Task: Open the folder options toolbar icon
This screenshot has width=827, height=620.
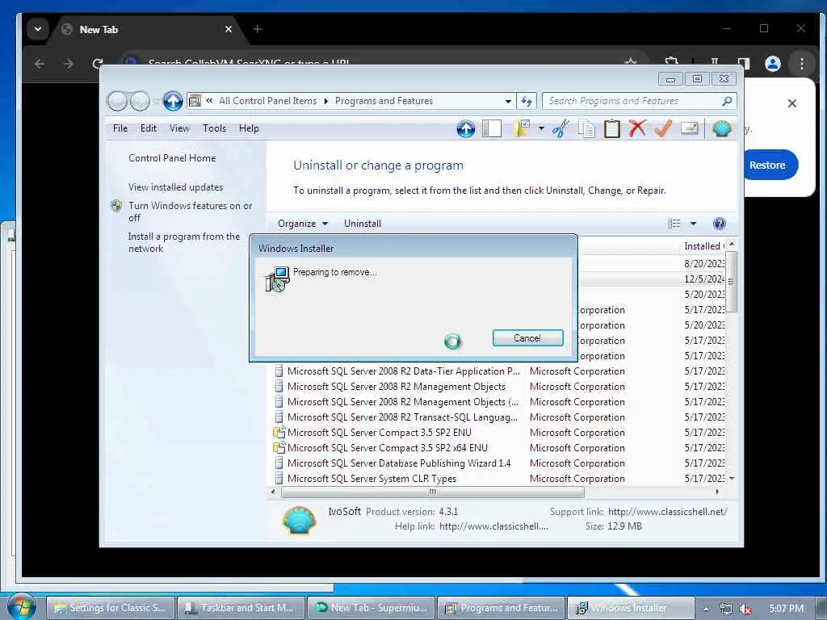Action: click(523, 128)
